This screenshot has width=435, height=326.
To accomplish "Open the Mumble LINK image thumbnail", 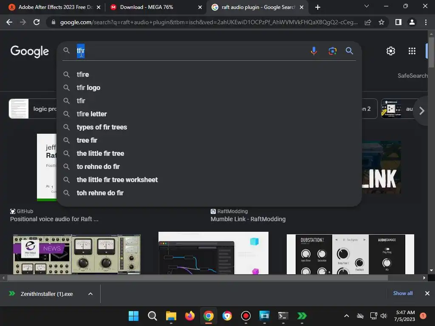I will [381, 167].
